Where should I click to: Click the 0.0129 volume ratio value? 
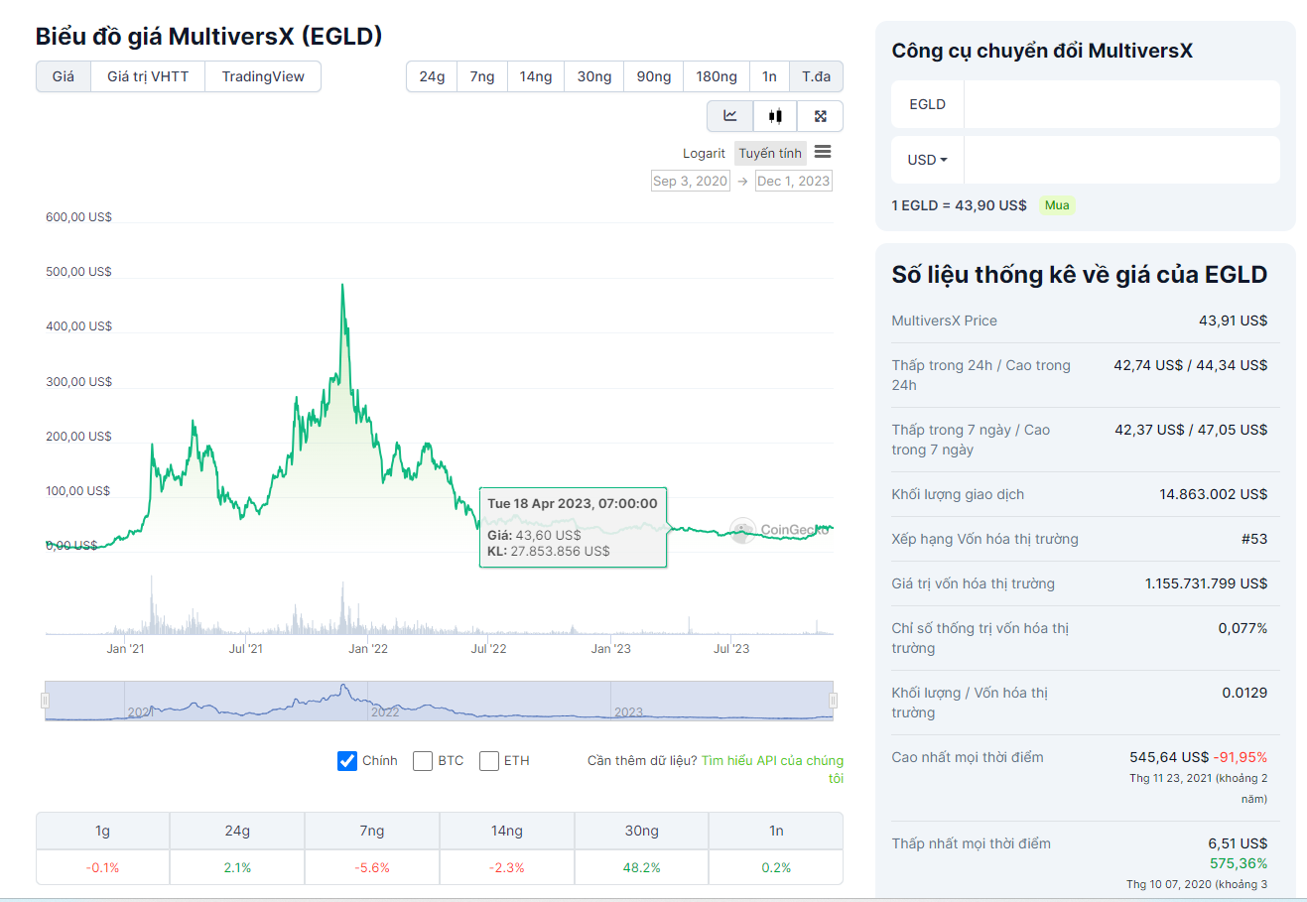click(1244, 693)
